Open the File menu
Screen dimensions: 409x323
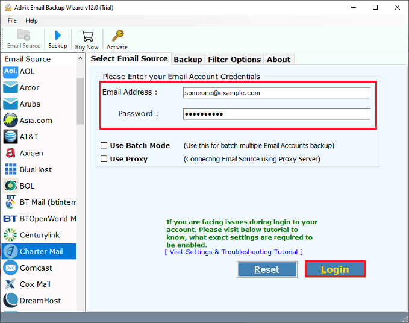click(12, 20)
